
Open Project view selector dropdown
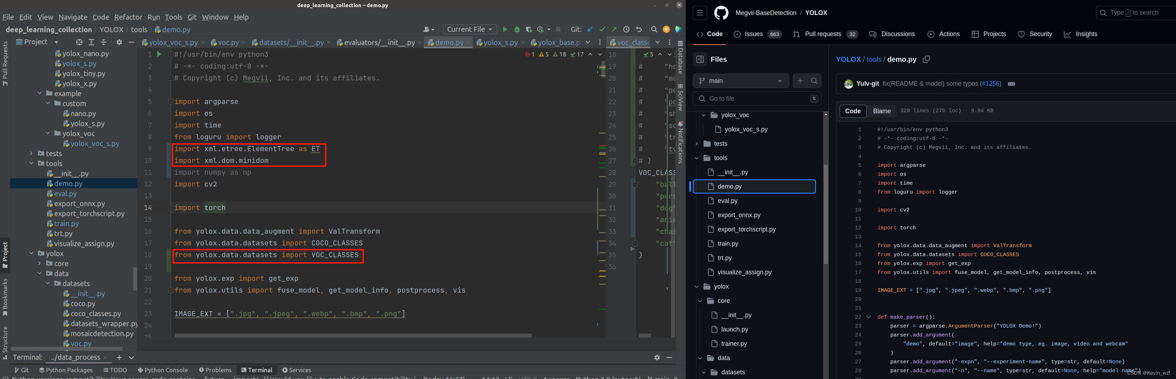[37, 42]
